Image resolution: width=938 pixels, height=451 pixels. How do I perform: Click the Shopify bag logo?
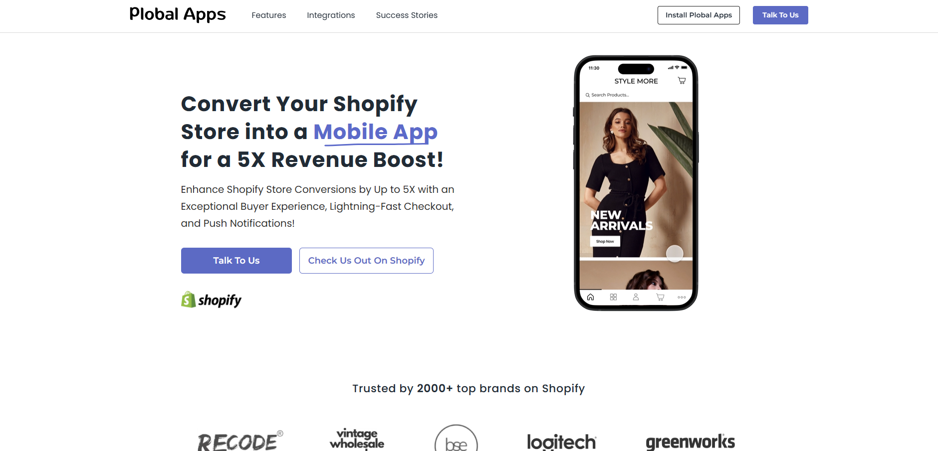point(188,300)
